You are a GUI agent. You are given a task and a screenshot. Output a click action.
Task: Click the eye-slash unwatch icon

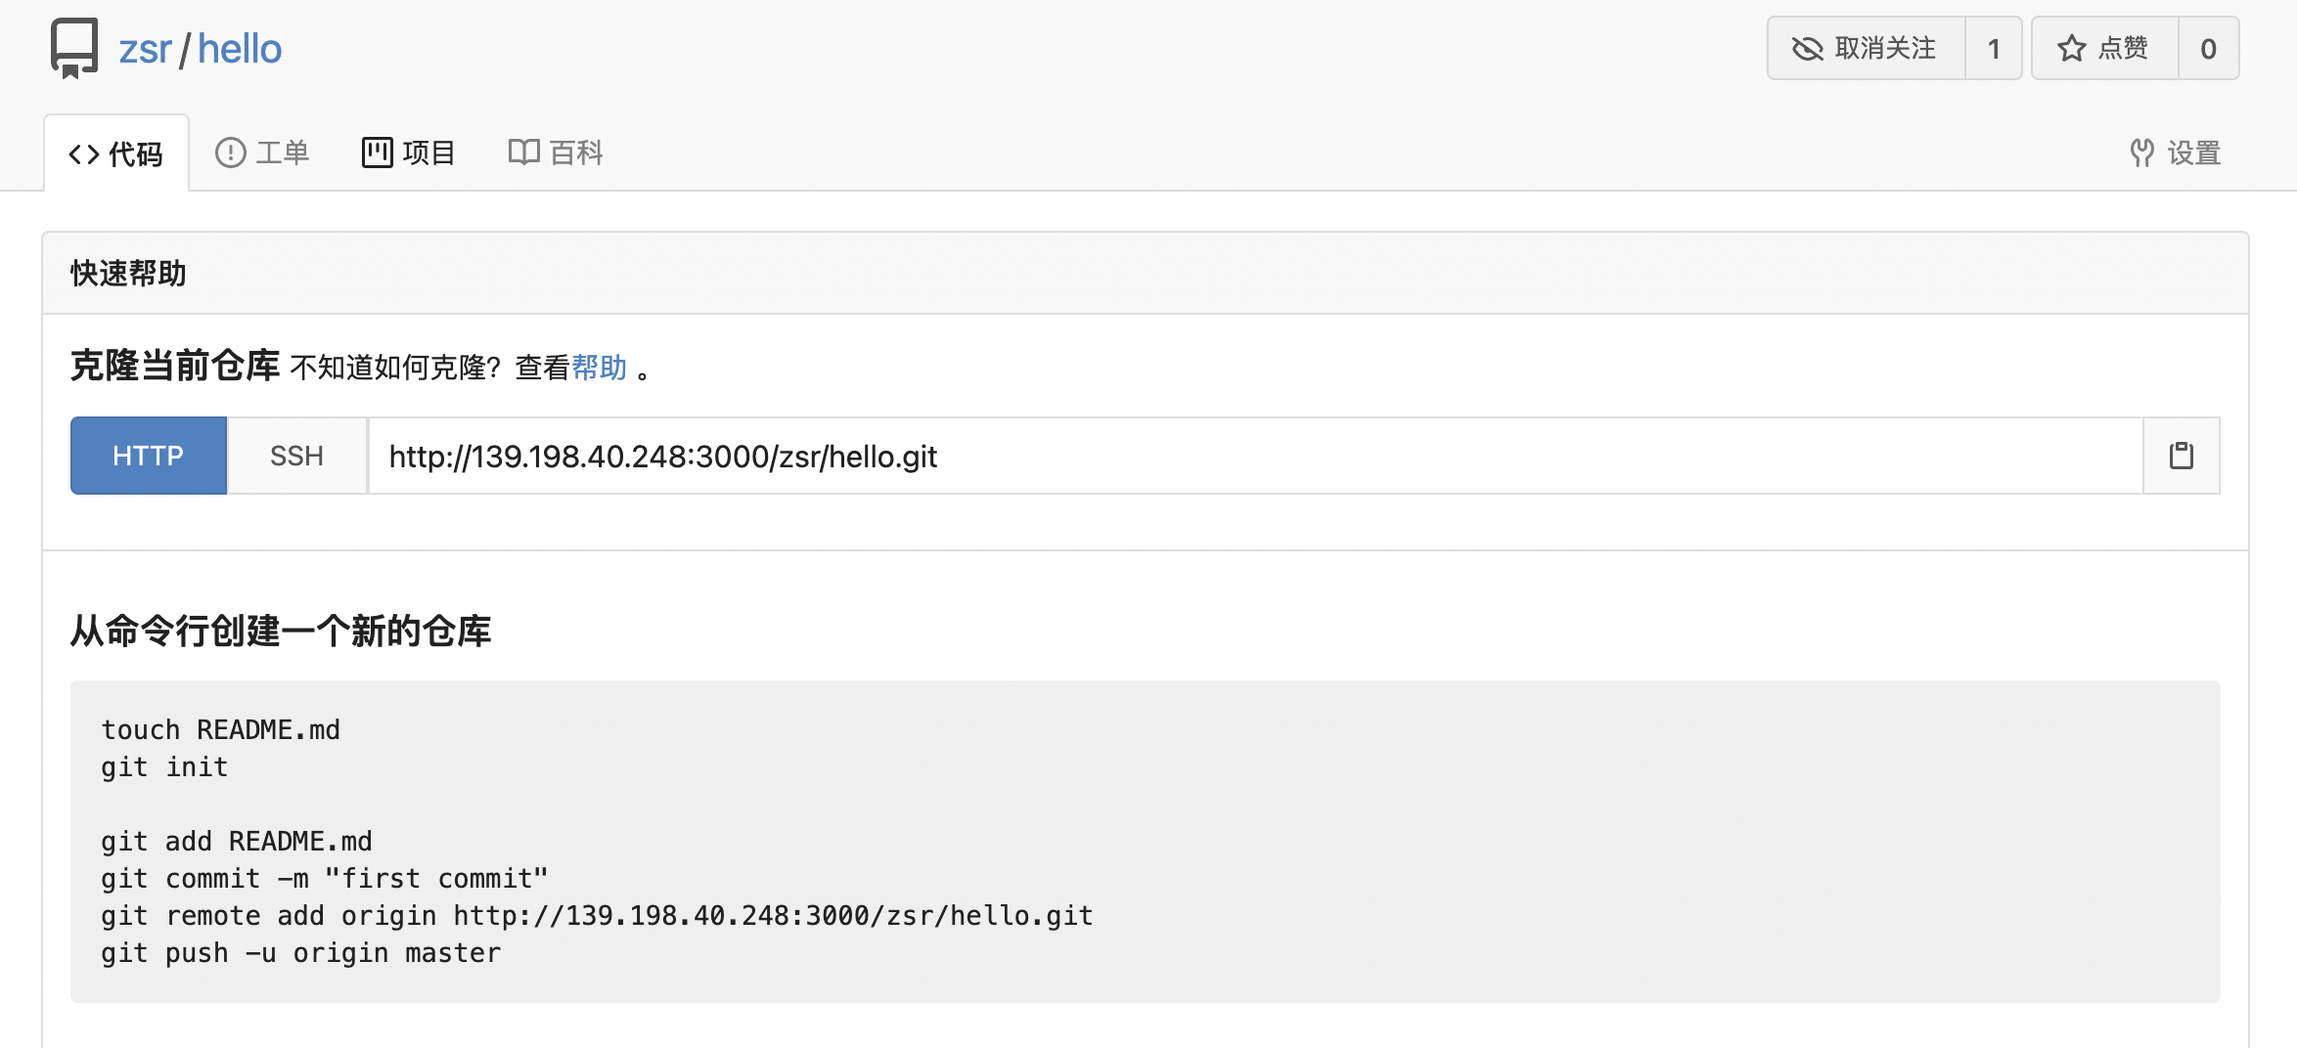click(x=1807, y=48)
